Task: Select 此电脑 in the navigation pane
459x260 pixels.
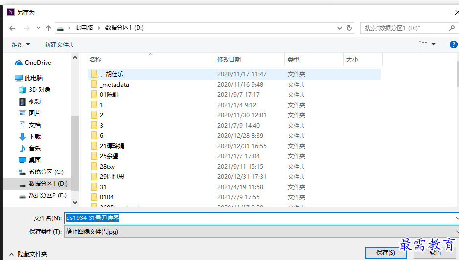Action: pos(29,78)
